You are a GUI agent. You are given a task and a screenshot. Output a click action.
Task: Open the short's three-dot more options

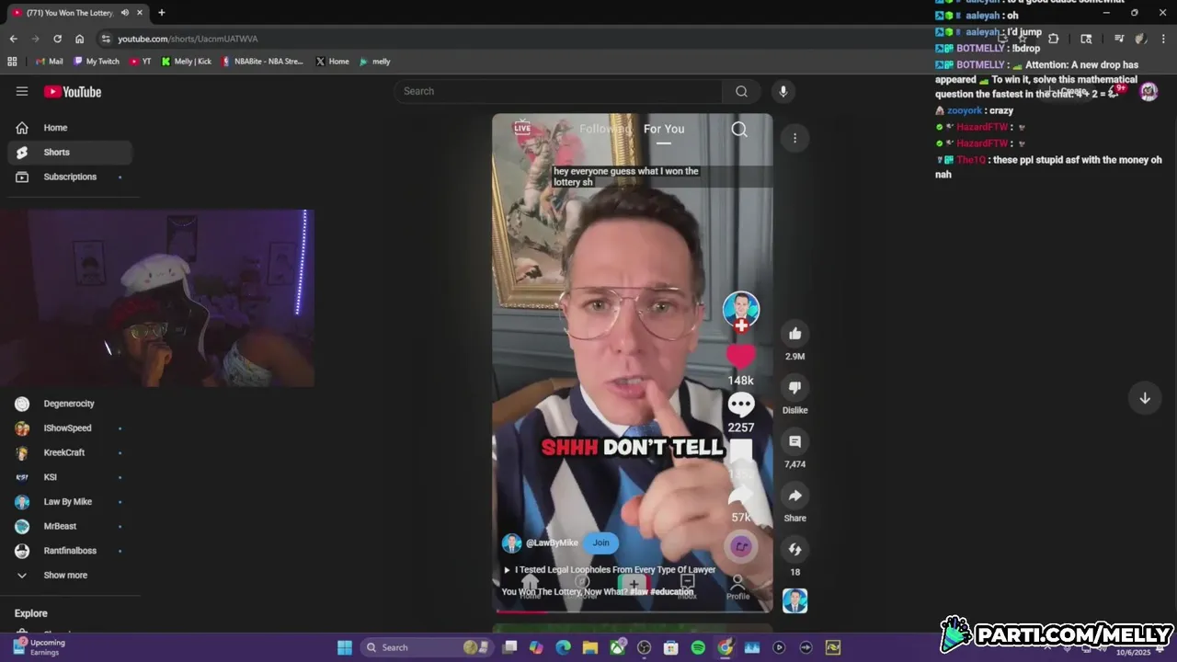[795, 138]
